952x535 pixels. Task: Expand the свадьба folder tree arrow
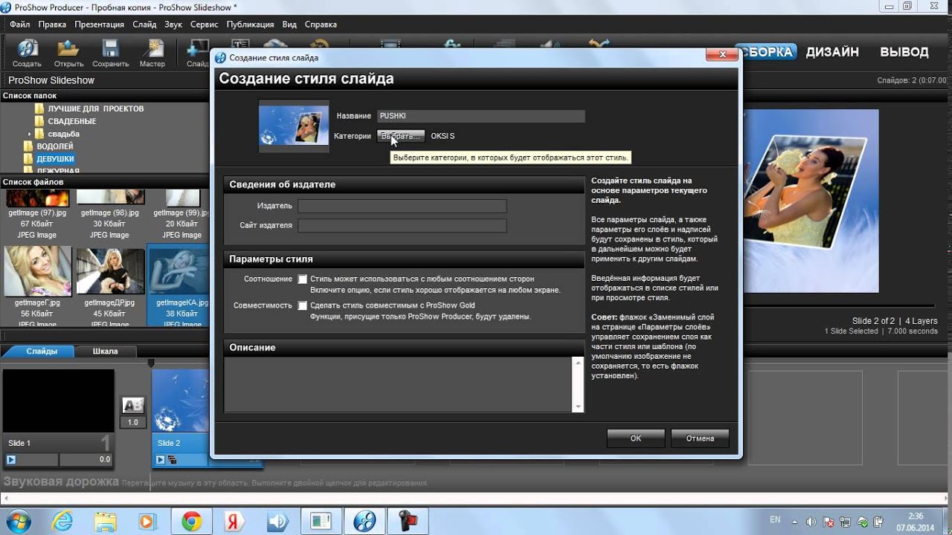point(30,134)
